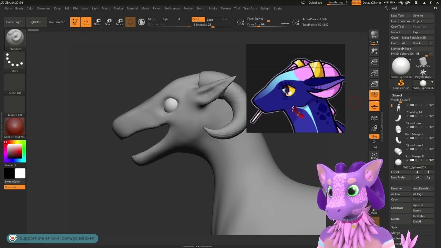Open the Preferences menu
441x248 pixels.
click(172, 8)
